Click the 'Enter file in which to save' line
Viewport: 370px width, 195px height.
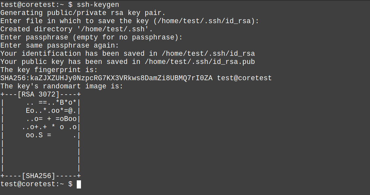coord(130,21)
